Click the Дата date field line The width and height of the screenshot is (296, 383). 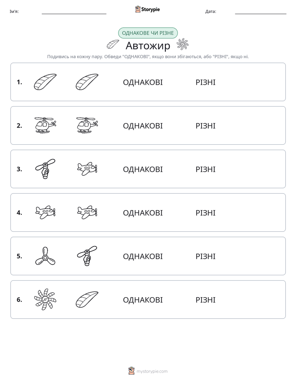point(261,14)
